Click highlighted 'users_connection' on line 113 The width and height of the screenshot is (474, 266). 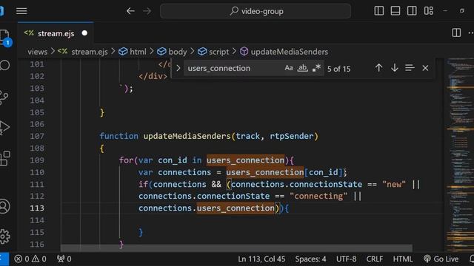tap(236, 208)
